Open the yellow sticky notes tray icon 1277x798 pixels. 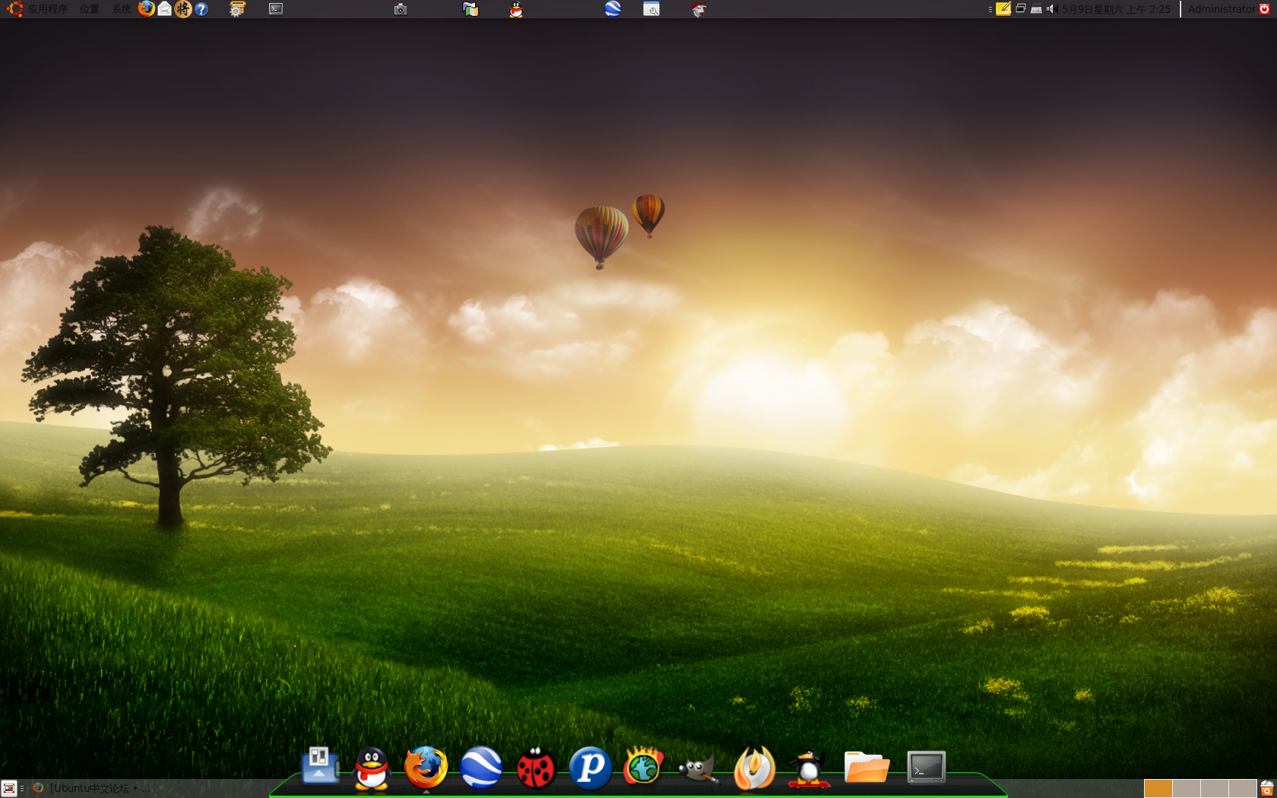tap(1003, 9)
